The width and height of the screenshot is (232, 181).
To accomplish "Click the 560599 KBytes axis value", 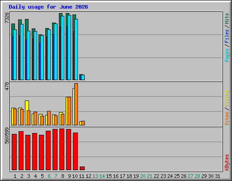I will [7, 136].
